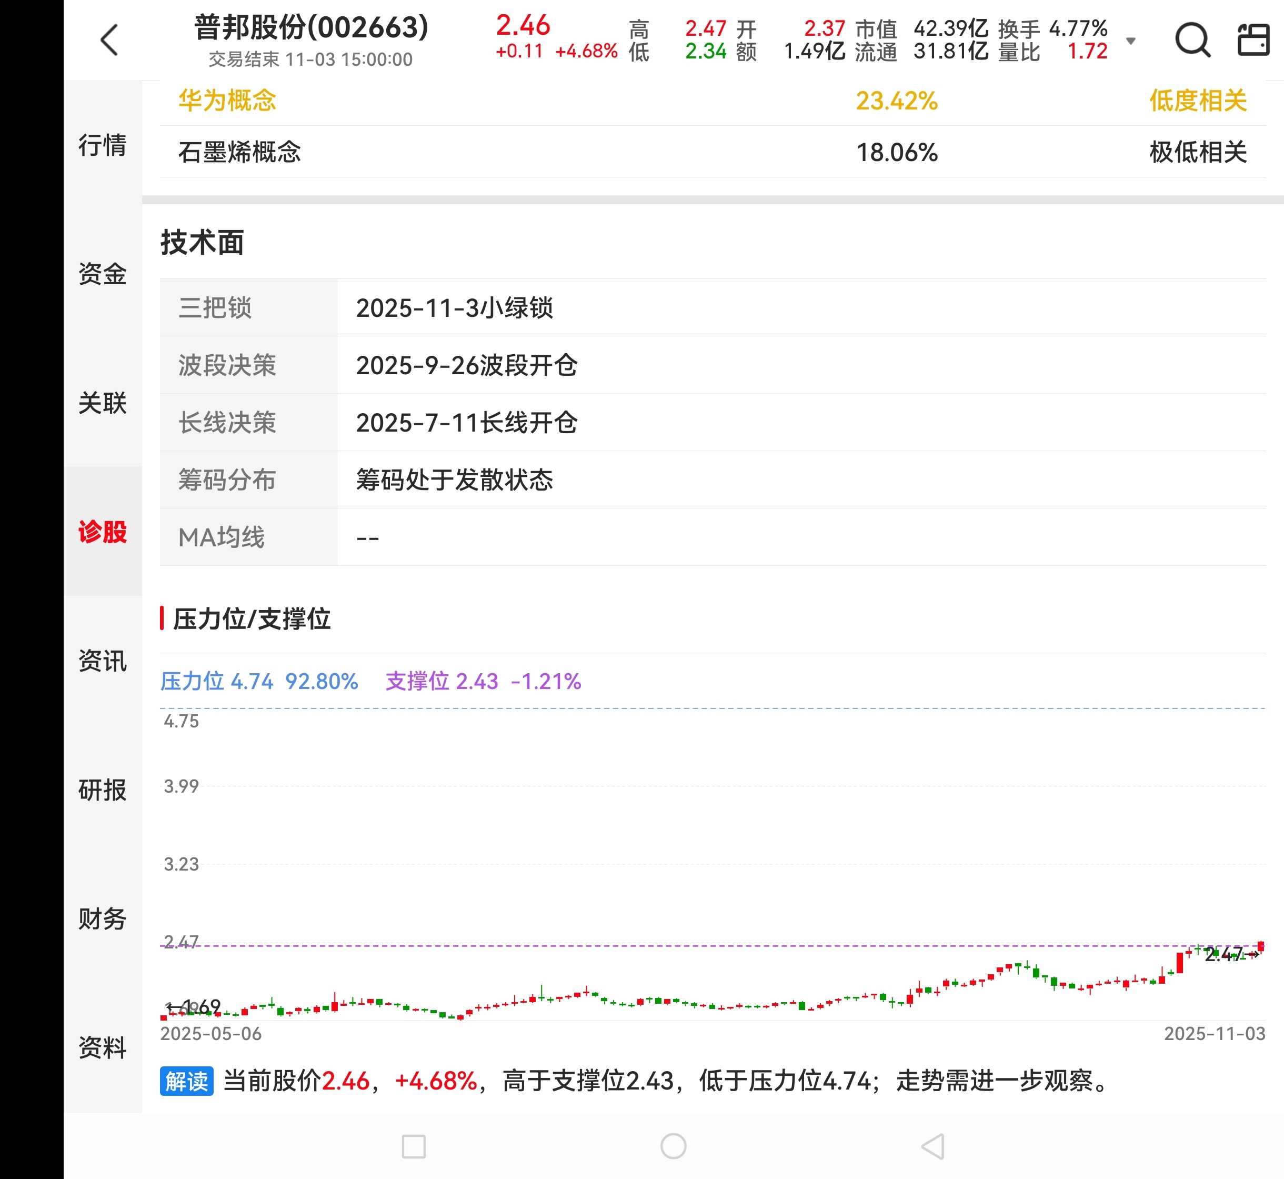Open the 研报 sidebar tab

point(102,790)
